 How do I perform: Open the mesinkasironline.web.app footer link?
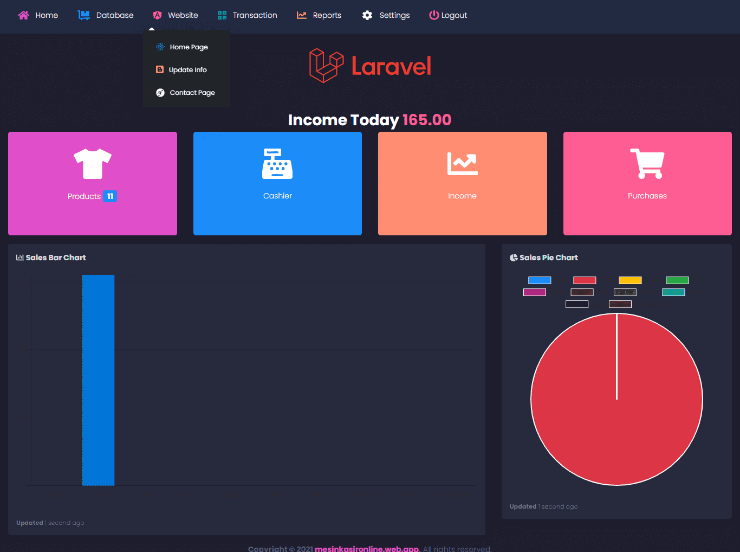click(x=367, y=549)
